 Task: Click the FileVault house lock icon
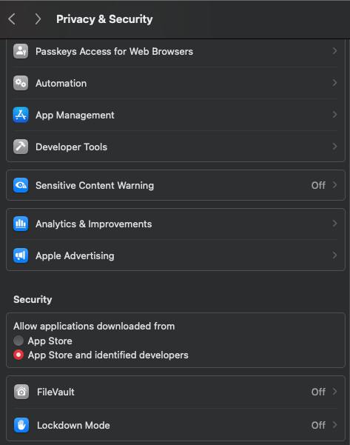(21, 392)
